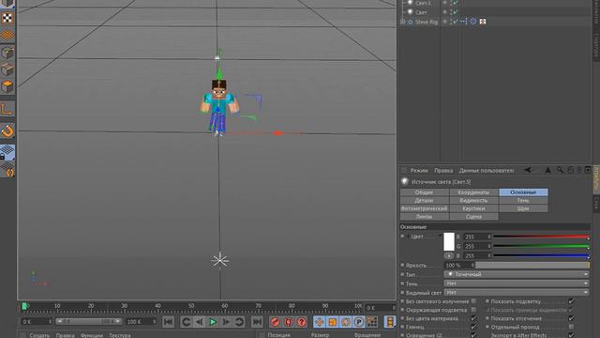Toggle 'Показать отсечение' checkbox

point(571,318)
